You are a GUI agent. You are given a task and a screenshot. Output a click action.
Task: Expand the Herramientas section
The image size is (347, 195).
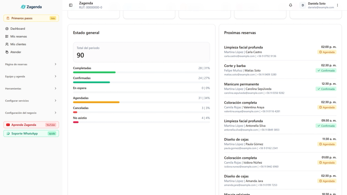31,88
